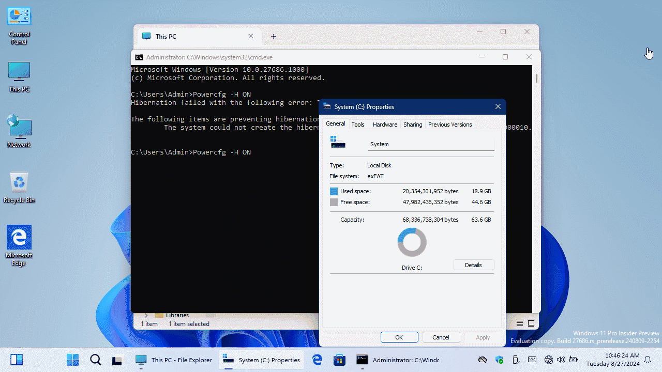Switch File Explorer to details view

[520, 324]
